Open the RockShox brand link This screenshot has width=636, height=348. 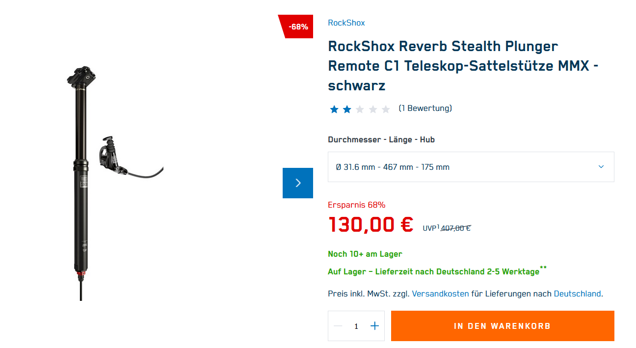(x=346, y=23)
